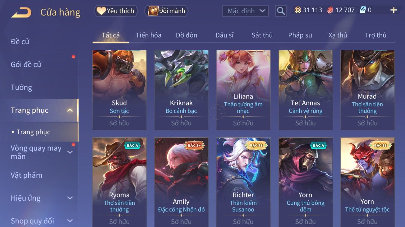405x227 pixels.
Task: Open the Mặc định sort dropdown
Action: click(245, 11)
